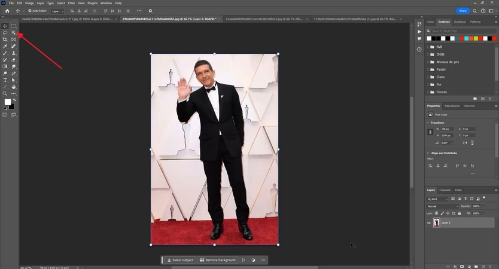
Task: Select the Hand tool
Action: tap(13, 87)
